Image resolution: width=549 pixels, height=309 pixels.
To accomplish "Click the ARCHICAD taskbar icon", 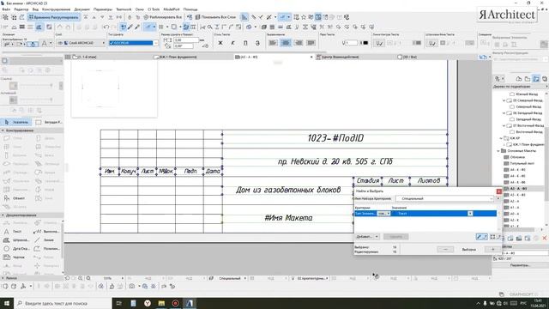I will 190,303.
